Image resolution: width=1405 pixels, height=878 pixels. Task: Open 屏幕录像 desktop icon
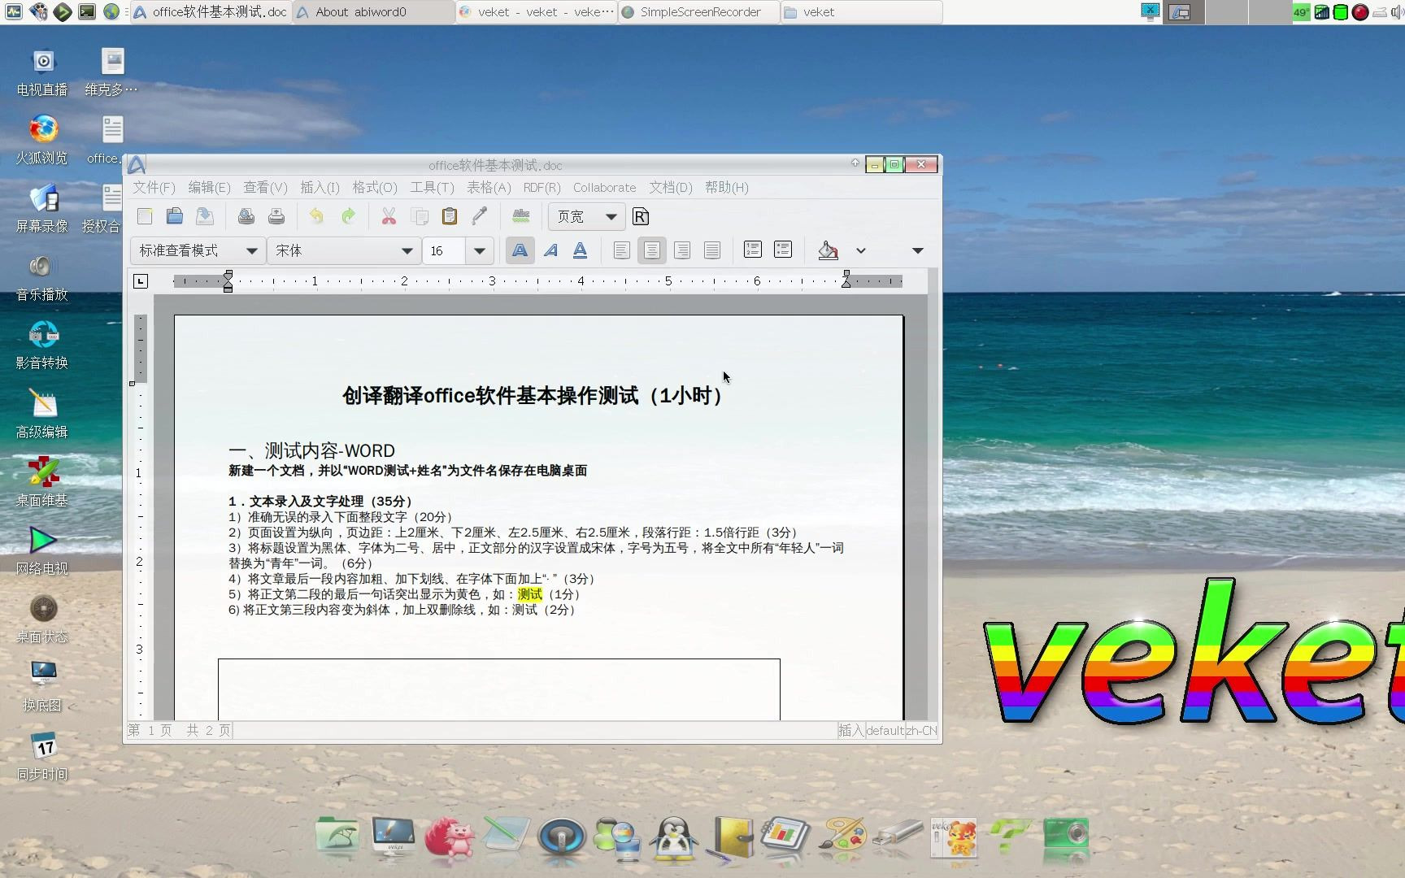pos(42,208)
